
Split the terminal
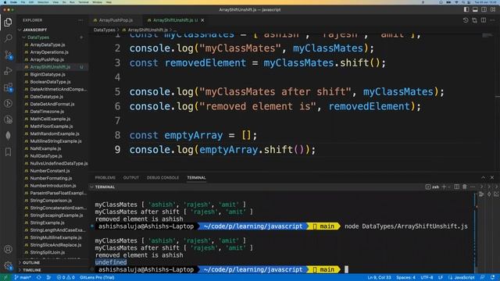click(x=456, y=187)
